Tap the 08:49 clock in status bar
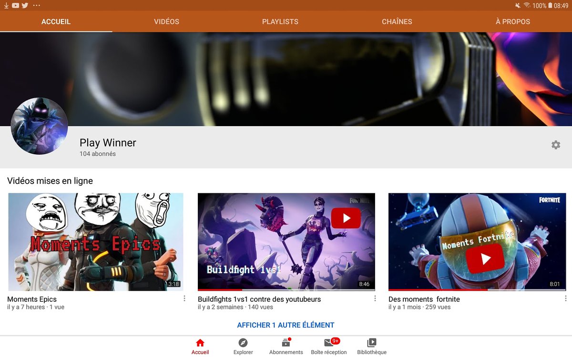This screenshot has height=357, width=572. (x=561, y=5)
